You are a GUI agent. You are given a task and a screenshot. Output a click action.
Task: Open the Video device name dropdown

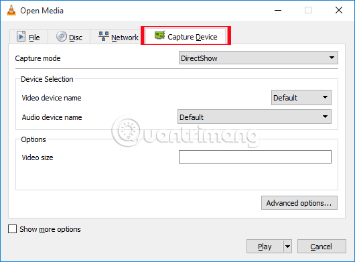[x=301, y=98]
